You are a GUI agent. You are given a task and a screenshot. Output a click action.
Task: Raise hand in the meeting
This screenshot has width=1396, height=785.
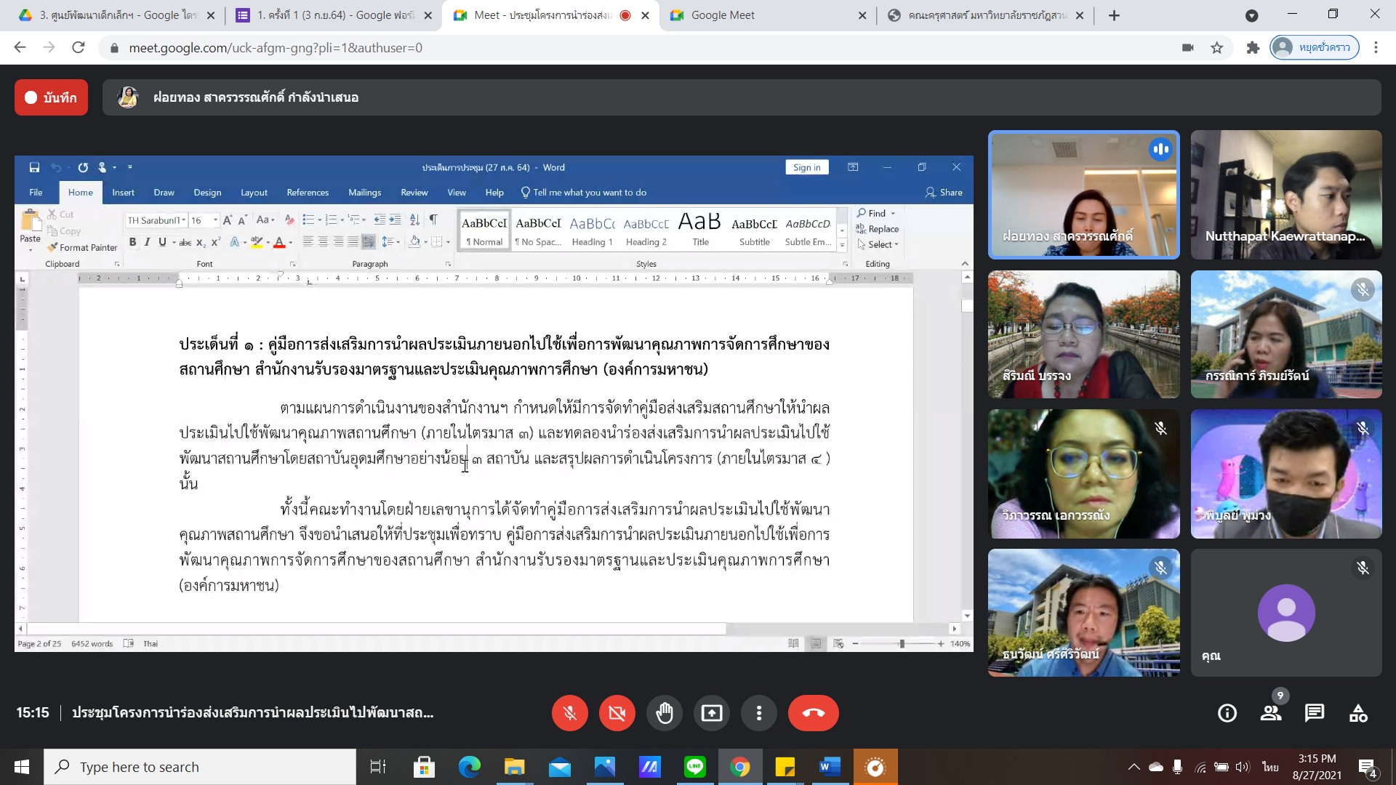pos(664,713)
